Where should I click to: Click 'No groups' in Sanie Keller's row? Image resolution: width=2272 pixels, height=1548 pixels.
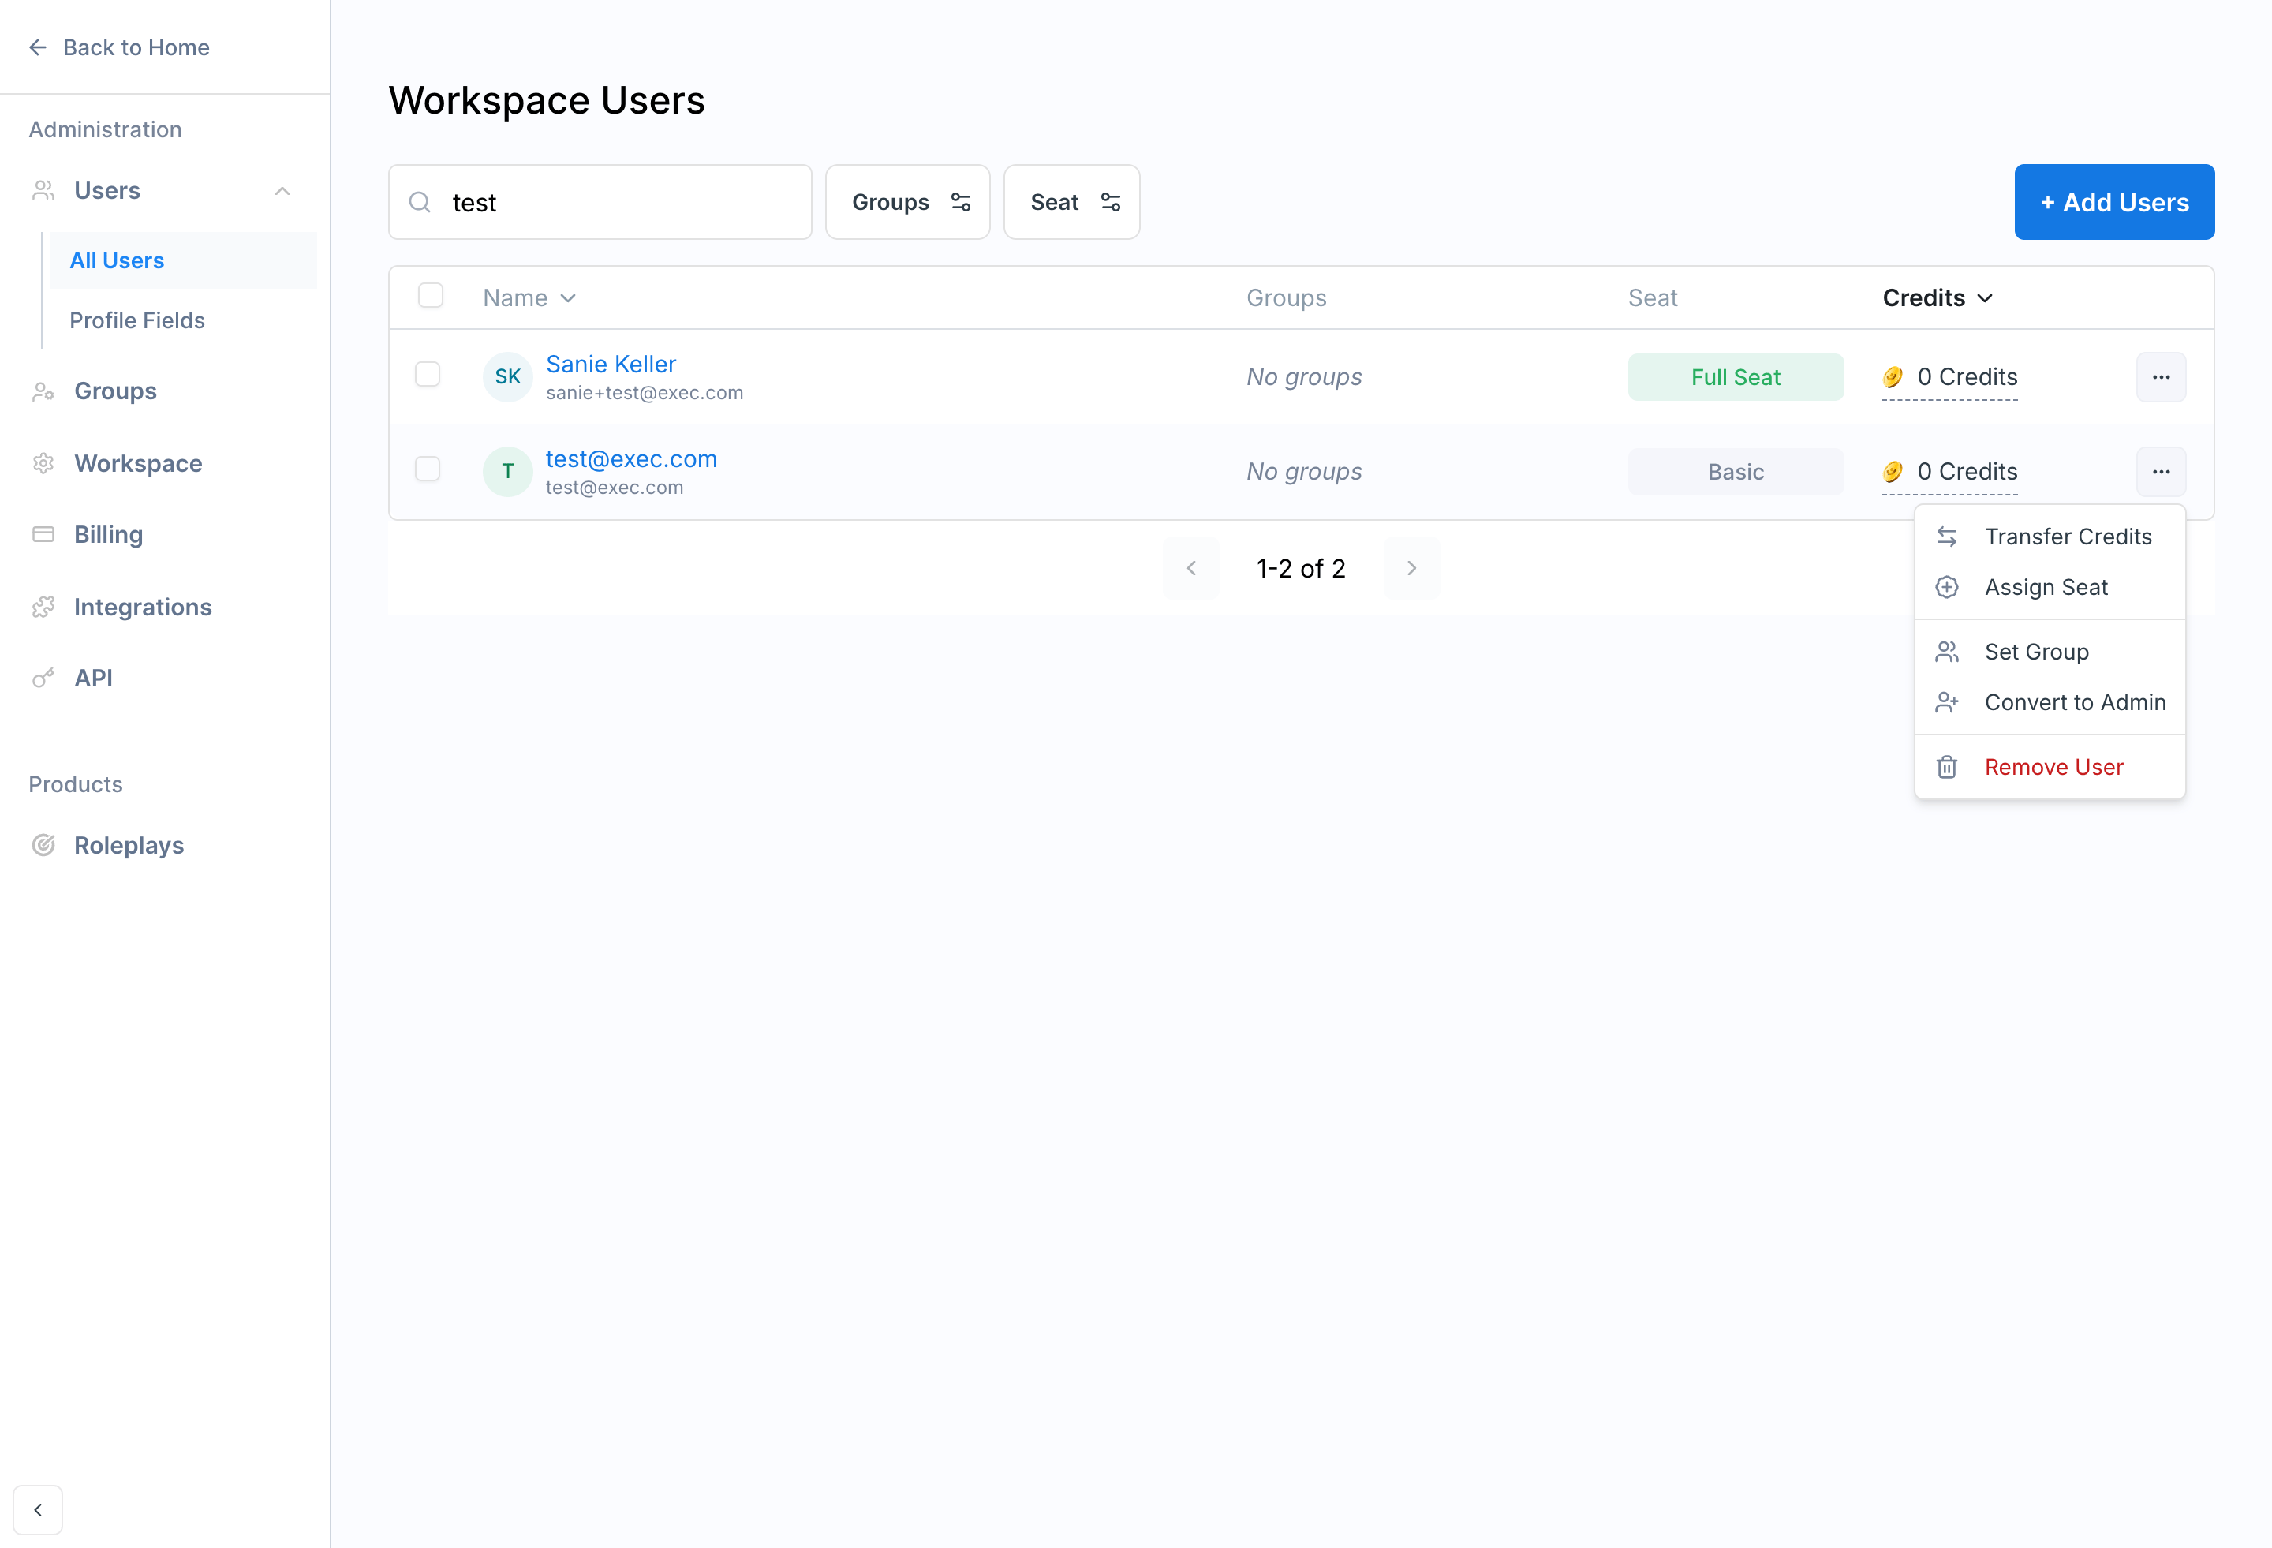(x=1304, y=377)
